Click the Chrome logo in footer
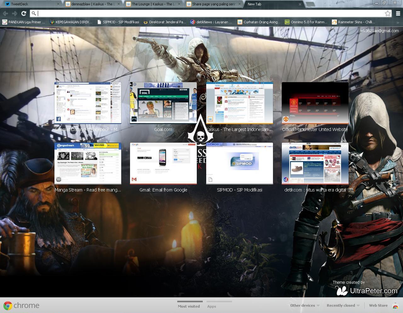 (x=8, y=305)
